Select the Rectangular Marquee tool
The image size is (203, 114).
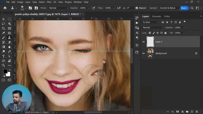[x=9, y=19]
